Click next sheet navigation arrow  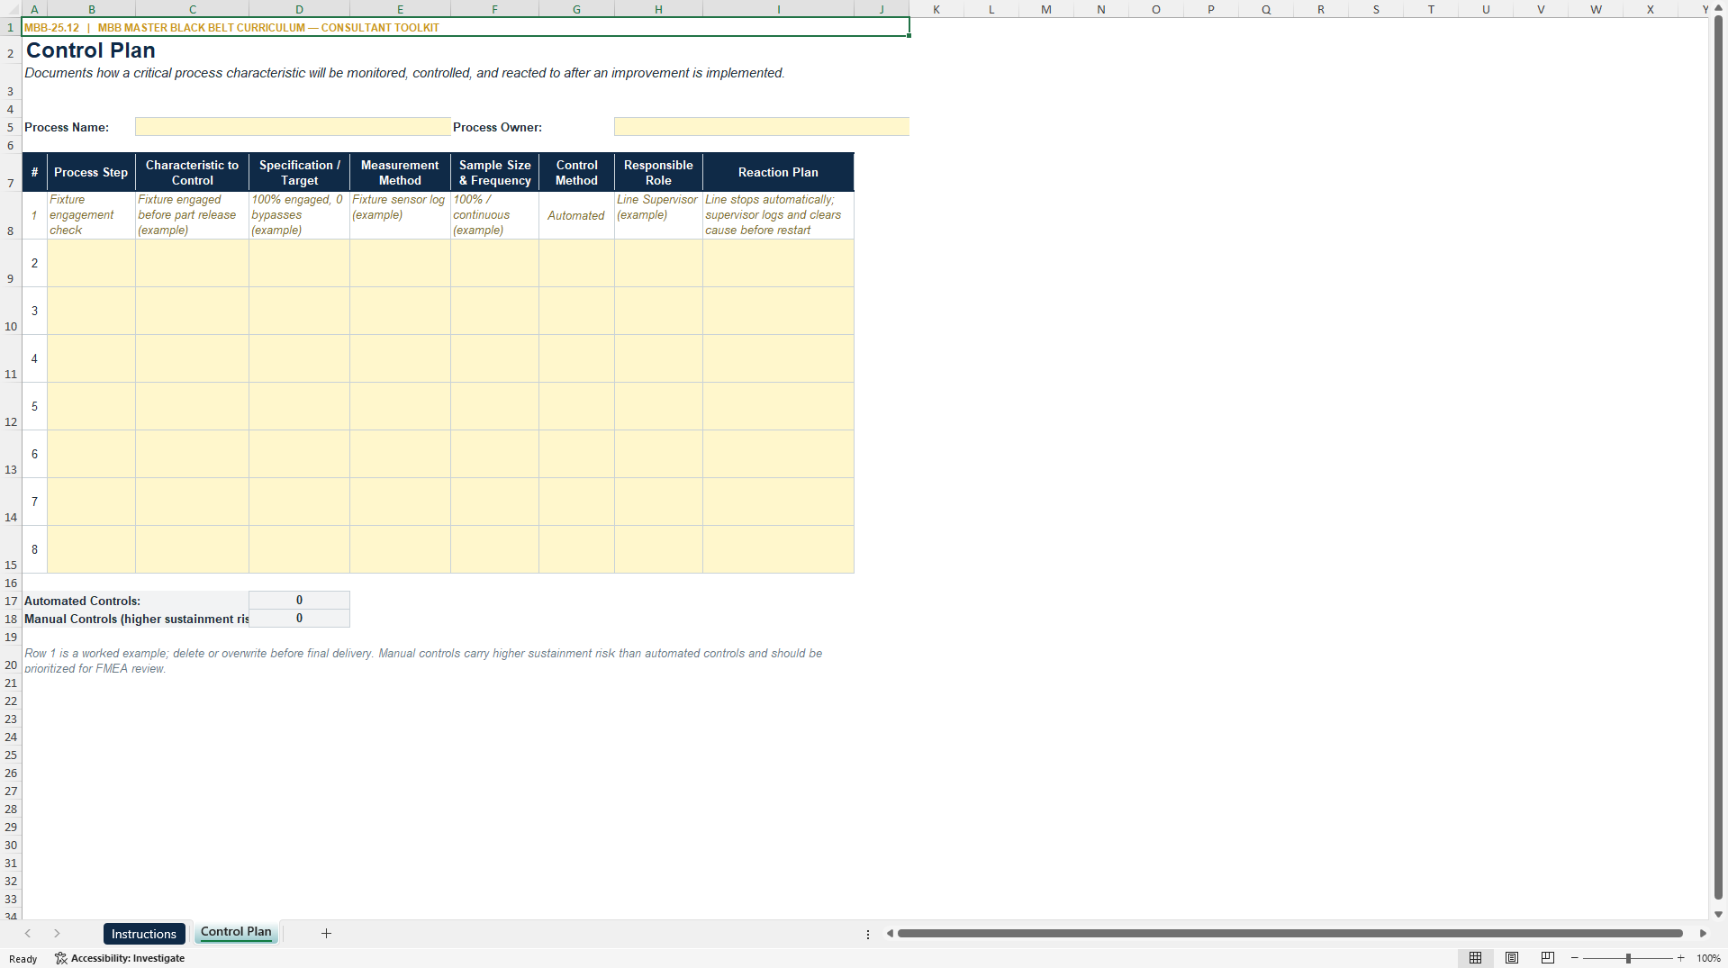click(57, 934)
